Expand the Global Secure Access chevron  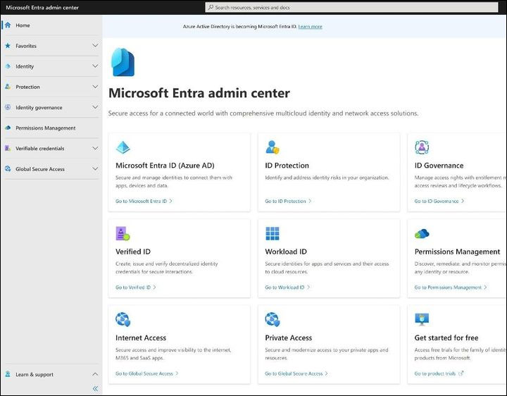(x=95, y=168)
